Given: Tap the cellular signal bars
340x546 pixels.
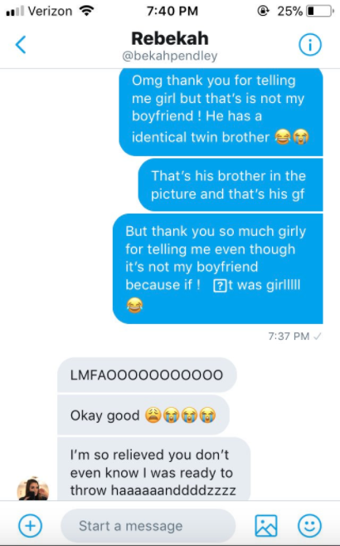Looking at the screenshot, I should [x=15, y=12].
